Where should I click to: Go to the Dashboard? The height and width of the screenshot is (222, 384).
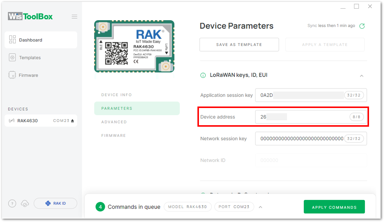point(41,40)
